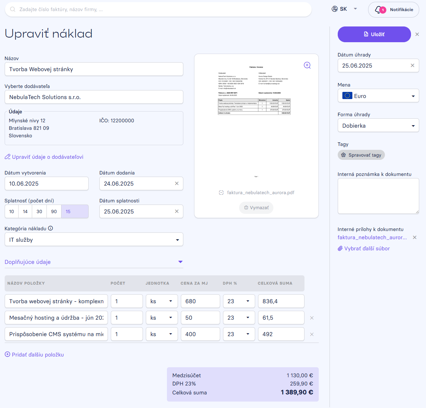Clear the Dátum splatnosti date
426x408 pixels.
tap(177, 211)
